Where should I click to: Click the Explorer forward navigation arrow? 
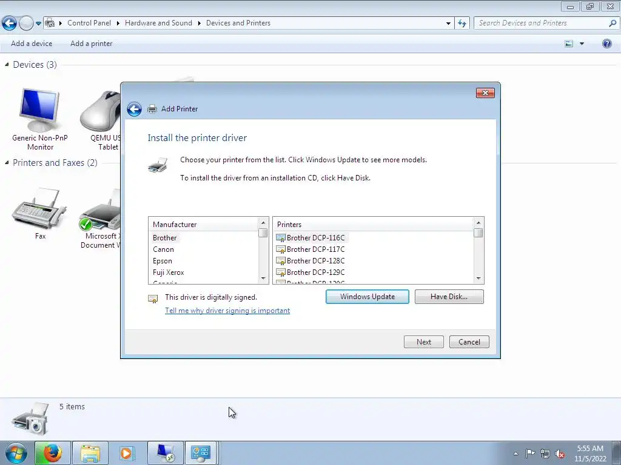(x=26, y=24)
